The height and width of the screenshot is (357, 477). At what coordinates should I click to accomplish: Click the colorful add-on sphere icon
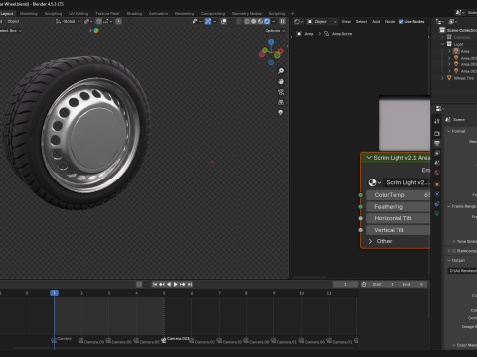pos(96,31)
